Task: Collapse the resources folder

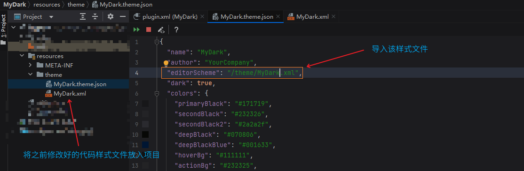Action: point(22,56)
